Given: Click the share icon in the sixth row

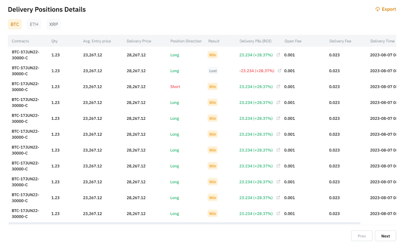Looking at the screenshot, I should [x=278, y=134].
